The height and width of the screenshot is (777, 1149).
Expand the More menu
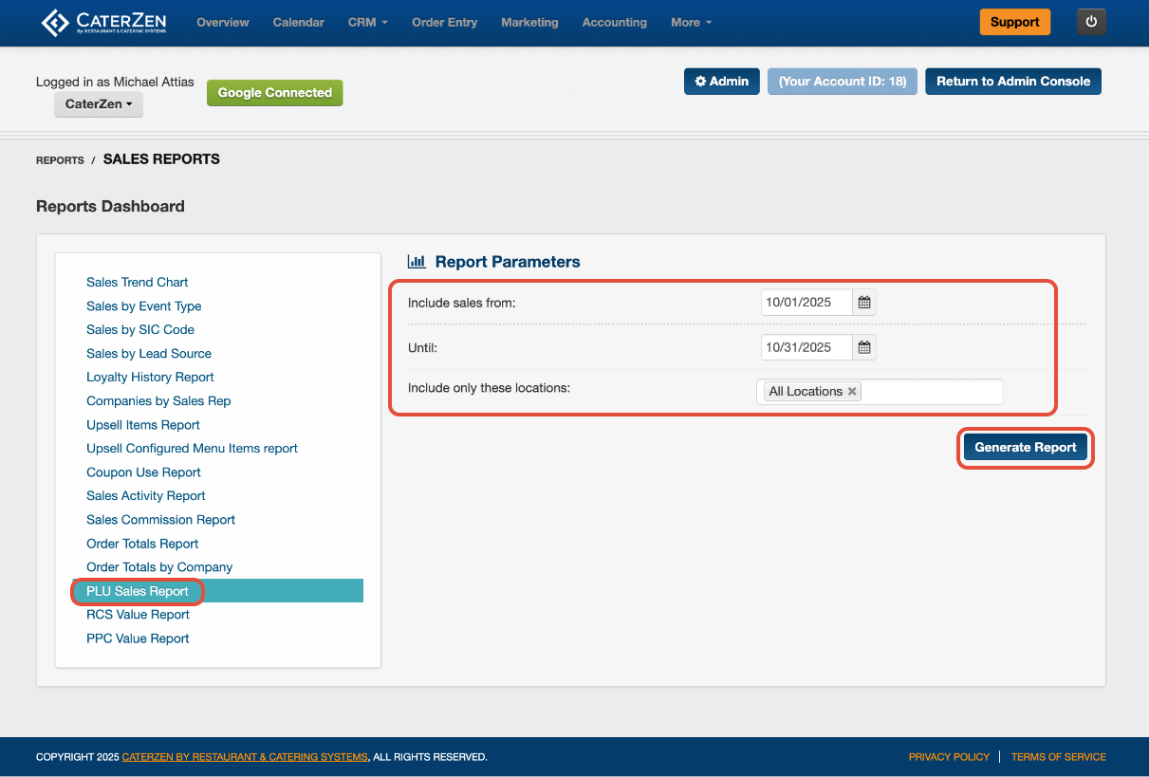[691, 22]
